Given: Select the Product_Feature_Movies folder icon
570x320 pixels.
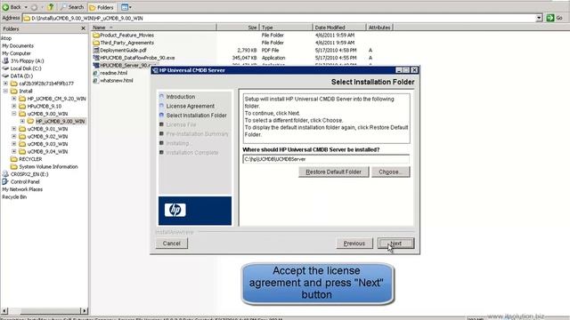Looking at the screenshot, I should (96, 36).
